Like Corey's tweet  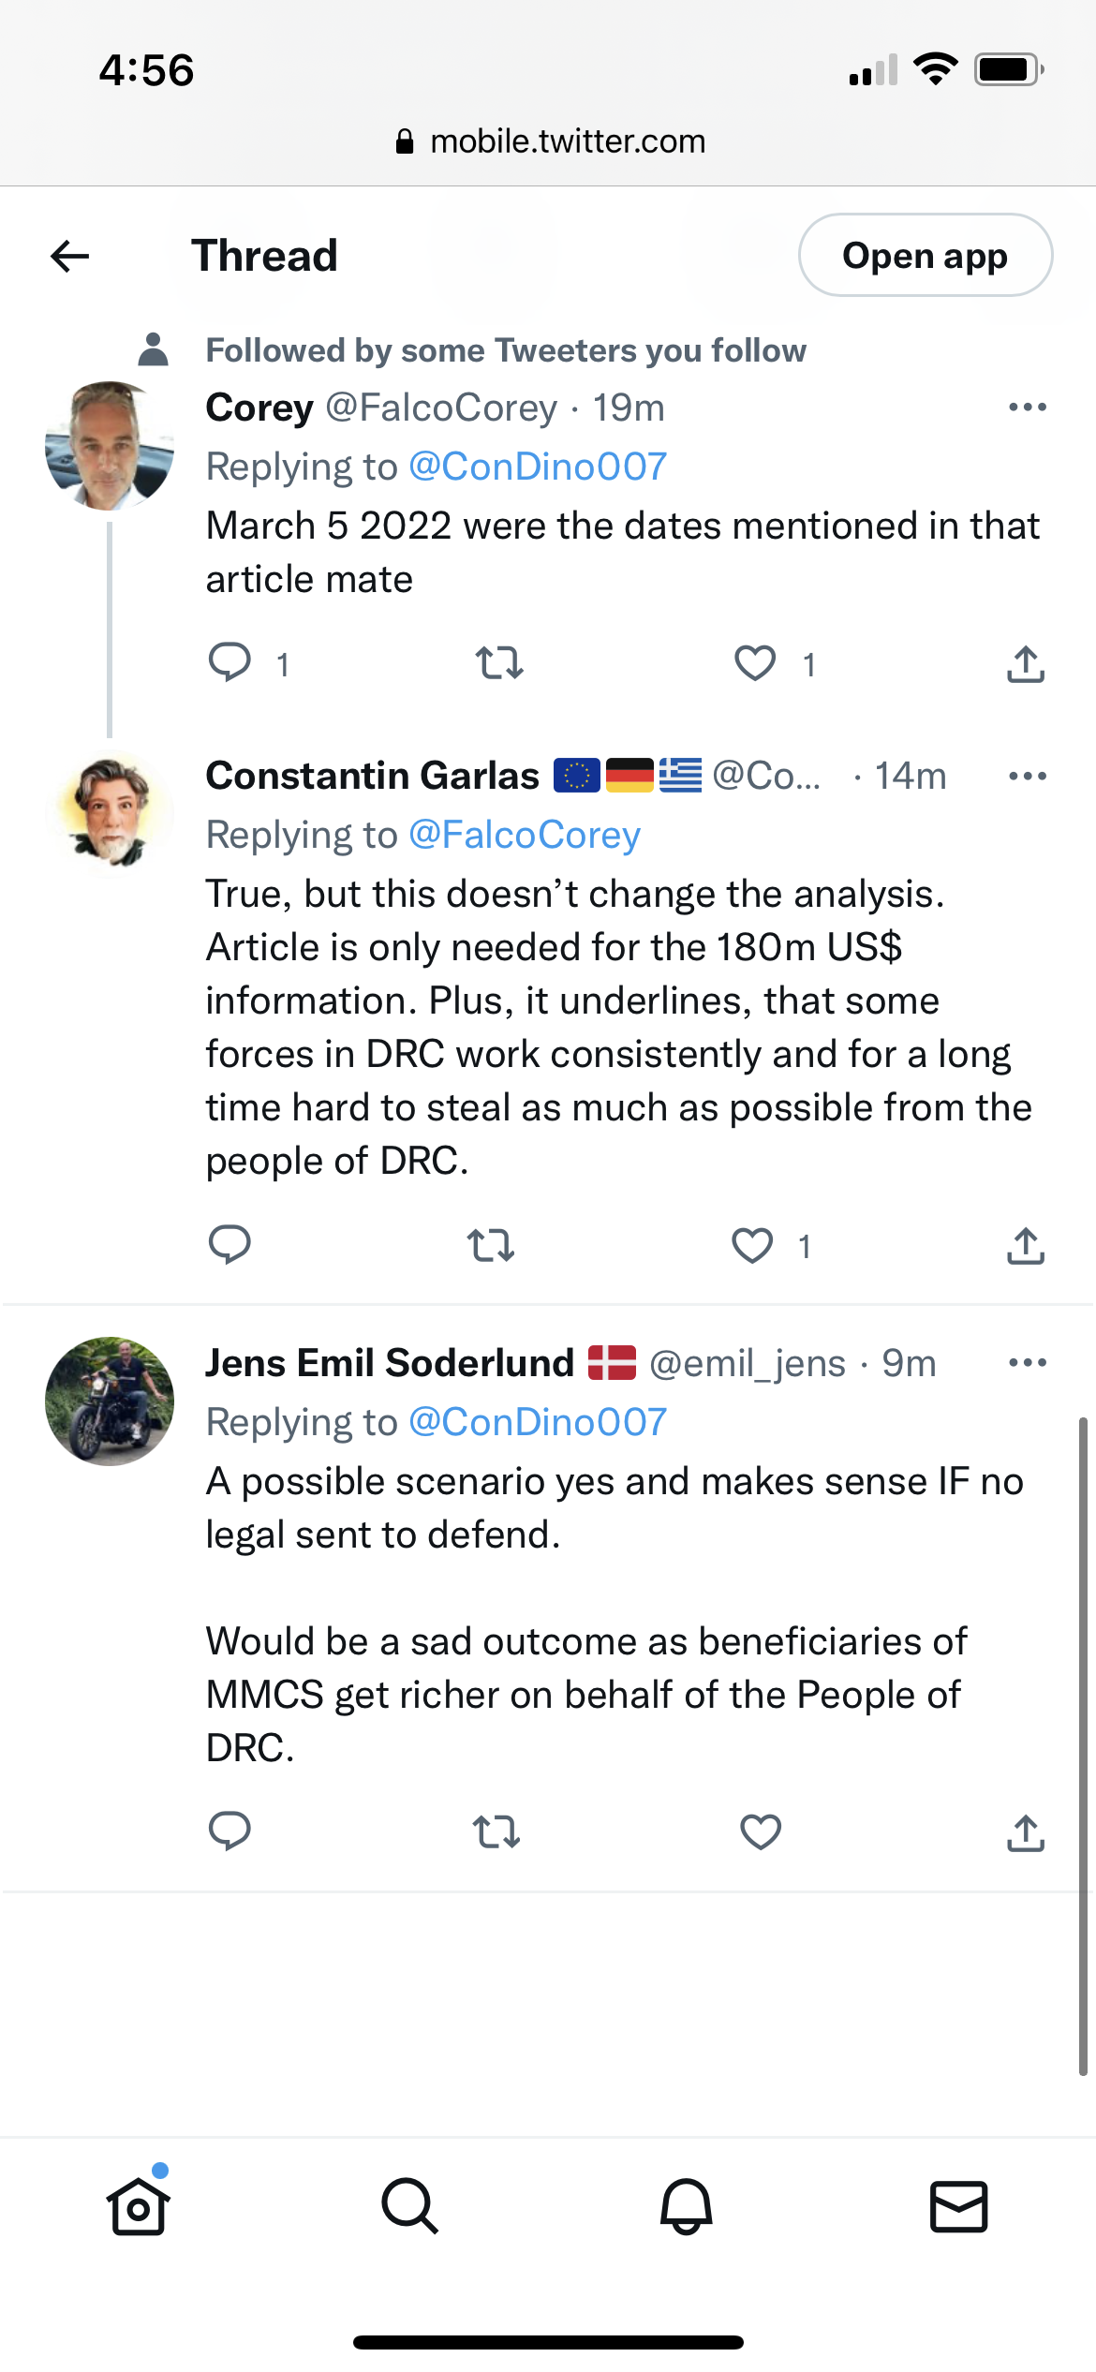(x=755, y=663)
